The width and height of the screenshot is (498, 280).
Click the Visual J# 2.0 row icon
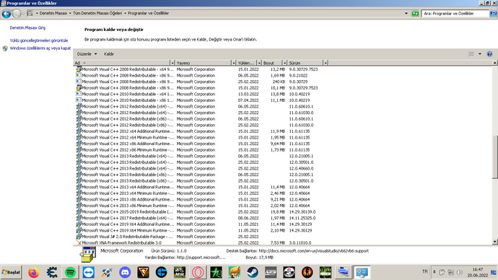click(79, 237)
